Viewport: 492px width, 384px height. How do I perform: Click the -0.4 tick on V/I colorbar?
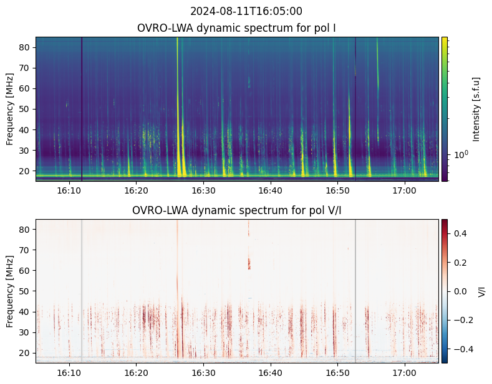(x=460, y=349)
